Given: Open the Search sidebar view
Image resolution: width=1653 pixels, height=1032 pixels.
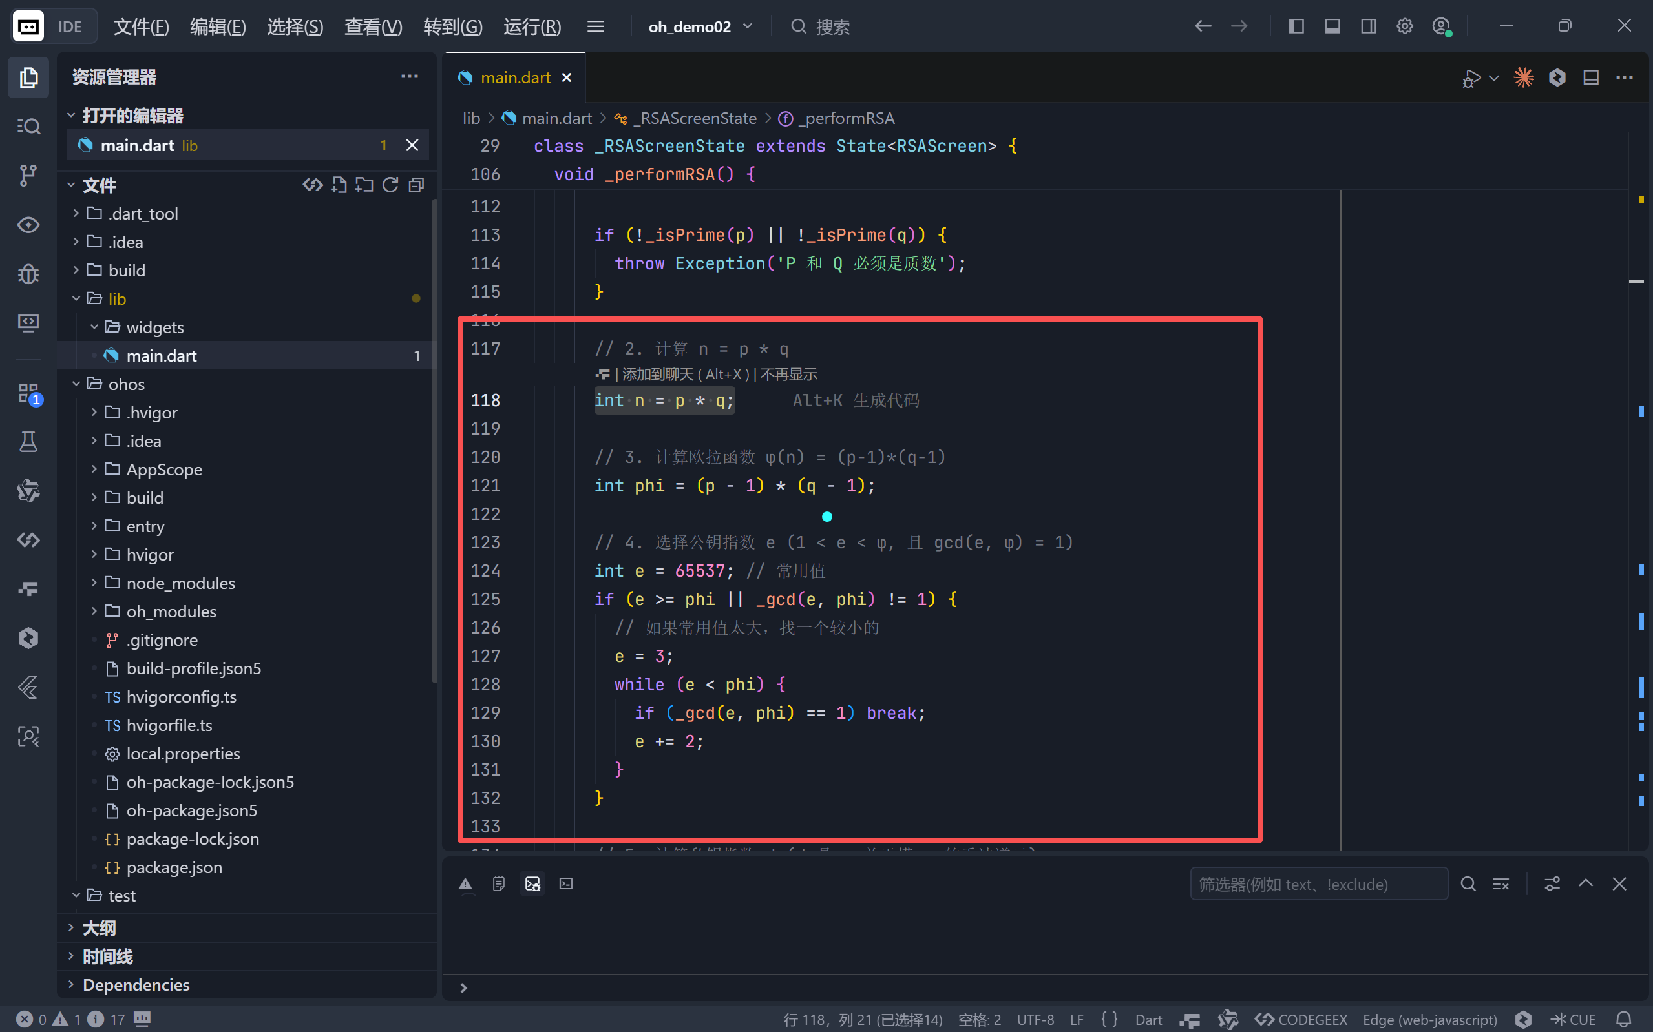Looking at the screenshot, I should click(x=28, y=127).
